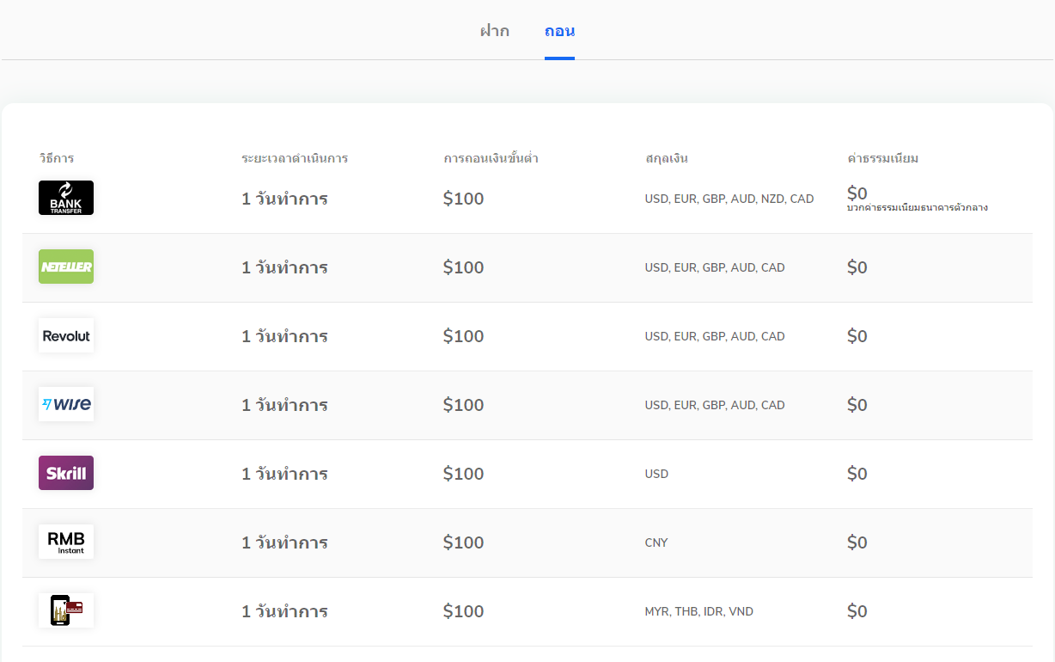
Task: Click $0 fee in RMB Instant row
Action: click(x=857, y=542)
